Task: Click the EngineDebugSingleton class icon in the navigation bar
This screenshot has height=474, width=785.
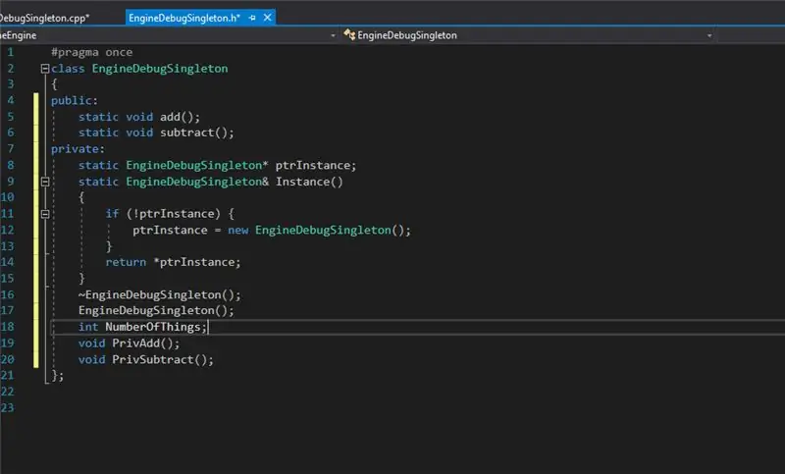Action: pyautogui.click(x=349, y=34)
